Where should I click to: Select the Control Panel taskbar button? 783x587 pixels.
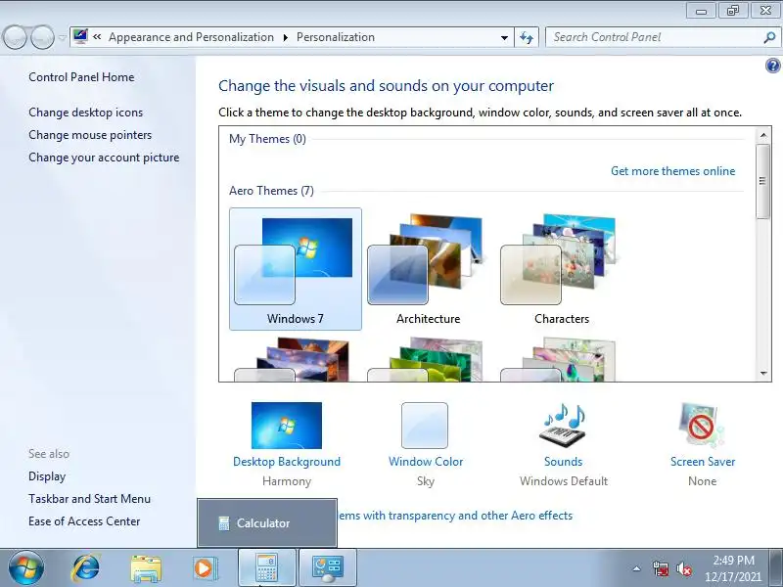[x=328, y=567]
